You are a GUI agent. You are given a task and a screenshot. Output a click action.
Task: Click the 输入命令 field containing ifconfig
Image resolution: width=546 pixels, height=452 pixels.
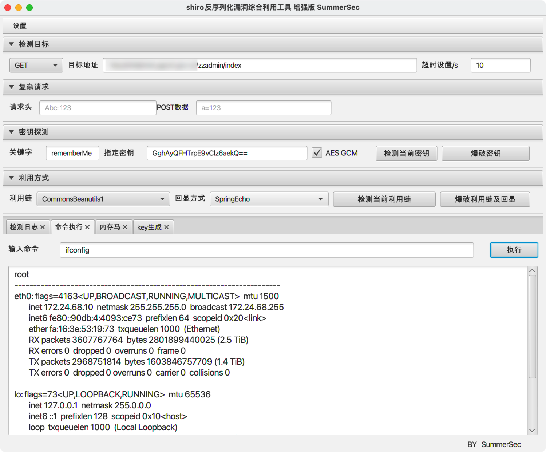(x=266, y=250)
